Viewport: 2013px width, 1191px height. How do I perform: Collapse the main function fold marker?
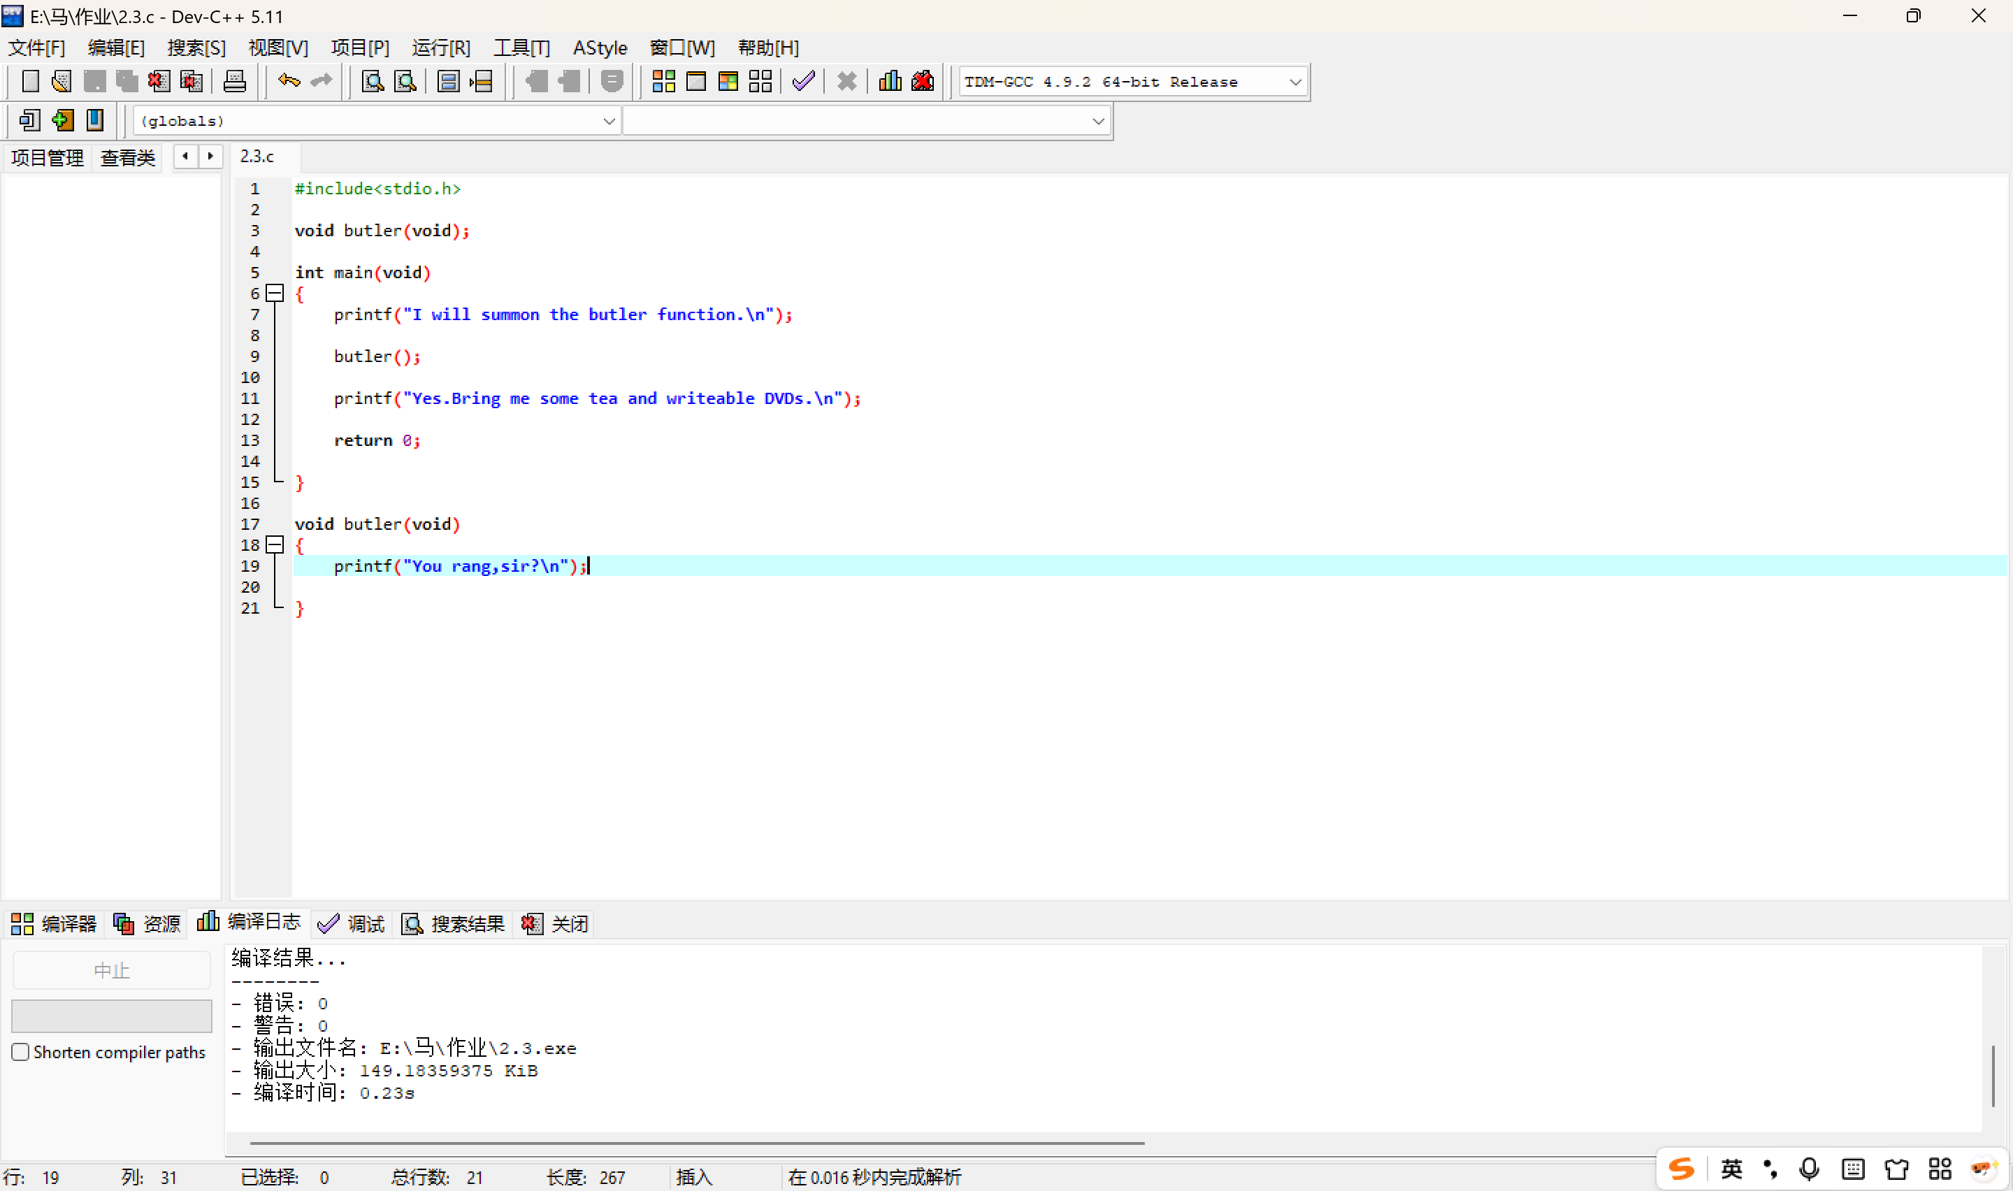point(275,294)
